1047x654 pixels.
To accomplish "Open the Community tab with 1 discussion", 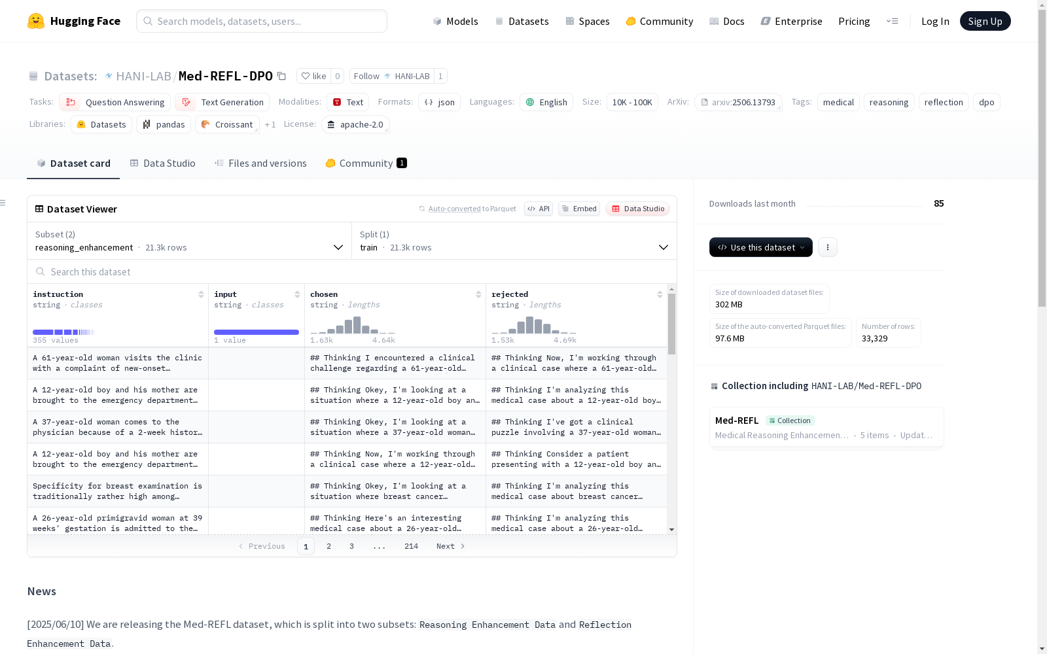I will [366, 163].
